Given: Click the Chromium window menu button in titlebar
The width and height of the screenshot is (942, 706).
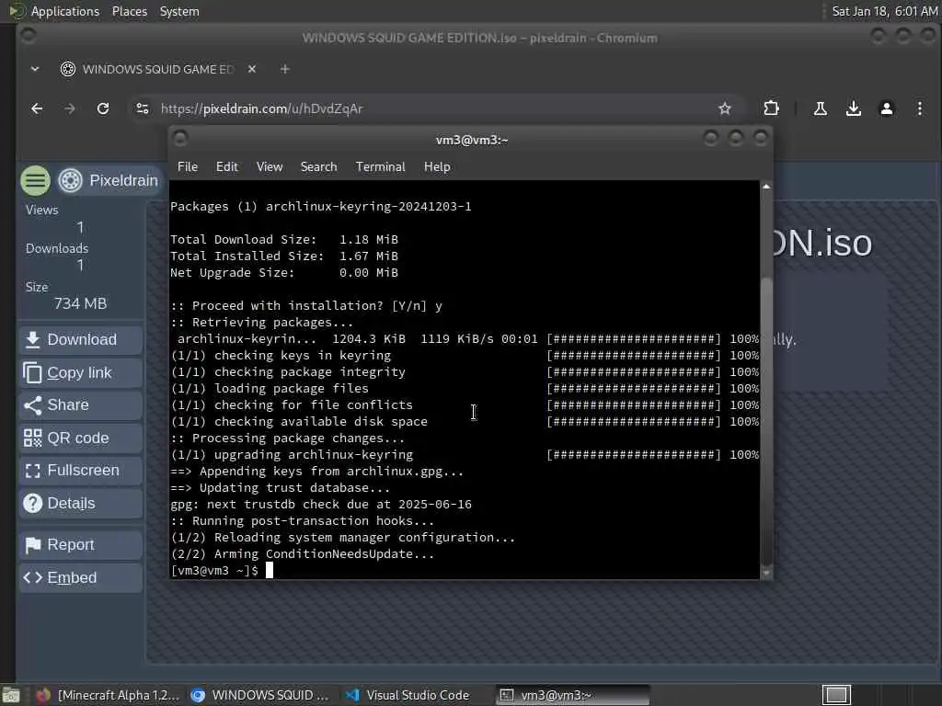Looking at the screenshot, I should 29,37.
